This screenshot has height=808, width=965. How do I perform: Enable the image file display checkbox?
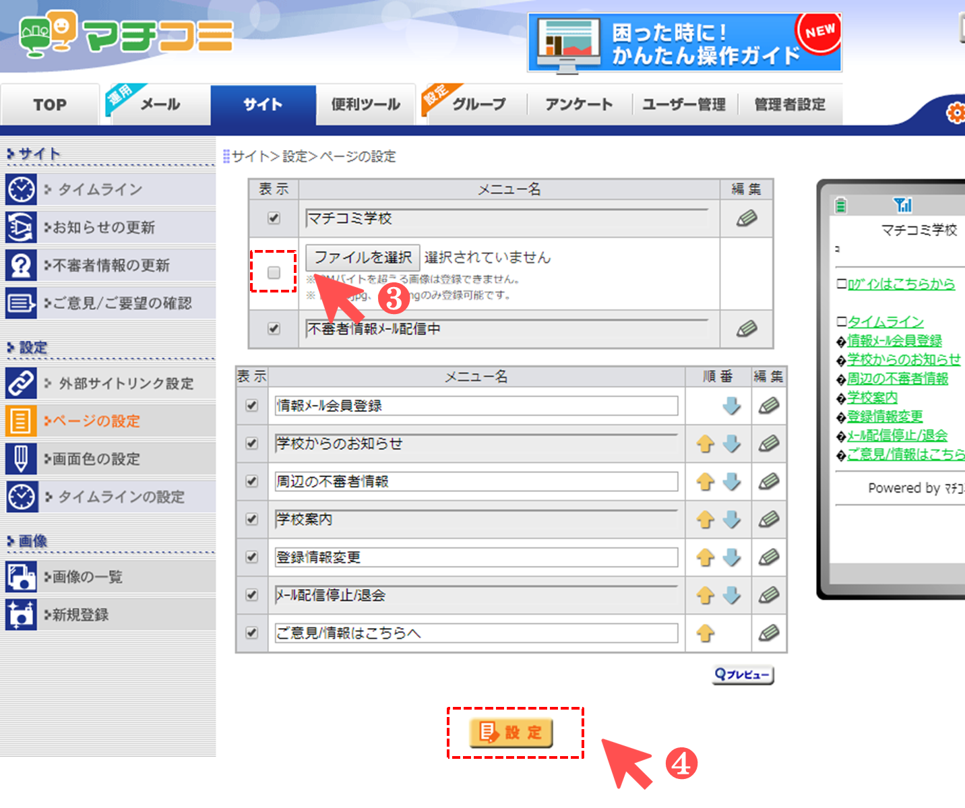tap(274, 272)
